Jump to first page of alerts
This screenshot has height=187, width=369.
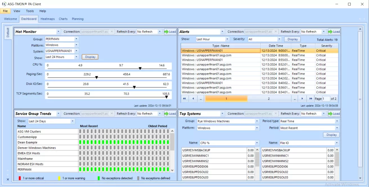pyautogui.click(x=184, y=99)
